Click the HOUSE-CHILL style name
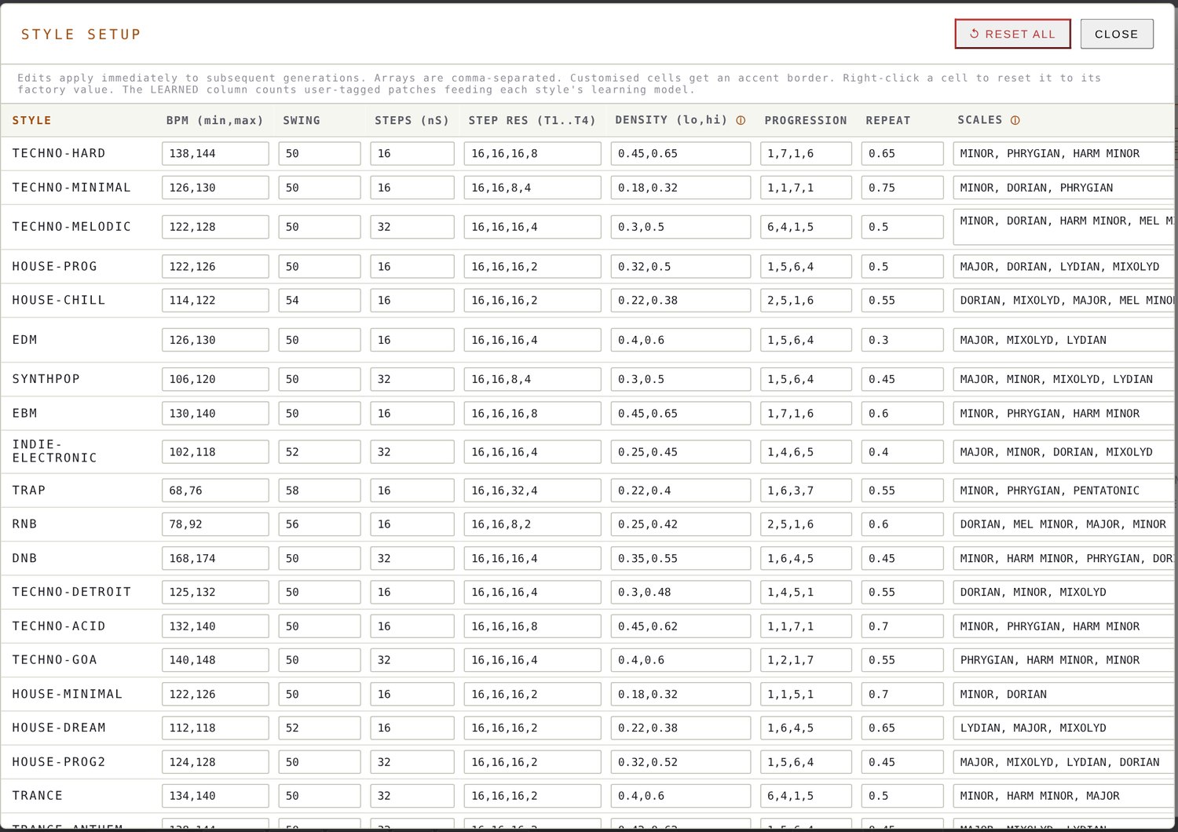 pos(59,301)
